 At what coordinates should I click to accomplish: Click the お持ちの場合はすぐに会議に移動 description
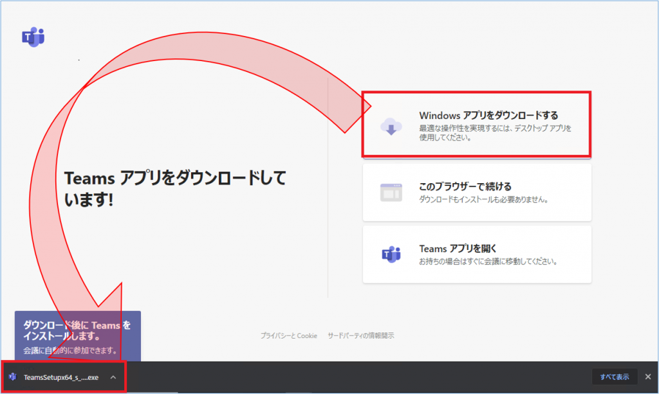pyautogui.click(x=488, y=262)
